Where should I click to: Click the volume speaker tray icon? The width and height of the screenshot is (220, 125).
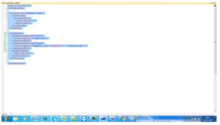click(x=199, y=119)
